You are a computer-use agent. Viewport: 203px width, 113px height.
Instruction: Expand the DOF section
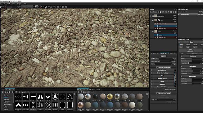coord(152,76)
